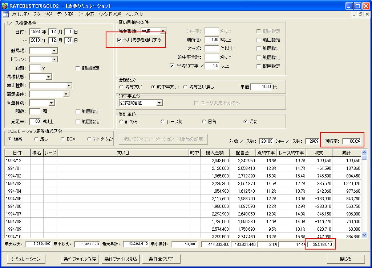Select 月毎 aggregation unit
The width and height of the screenshot is (372, 268).
pyautogui.click(x=245, y=122)
